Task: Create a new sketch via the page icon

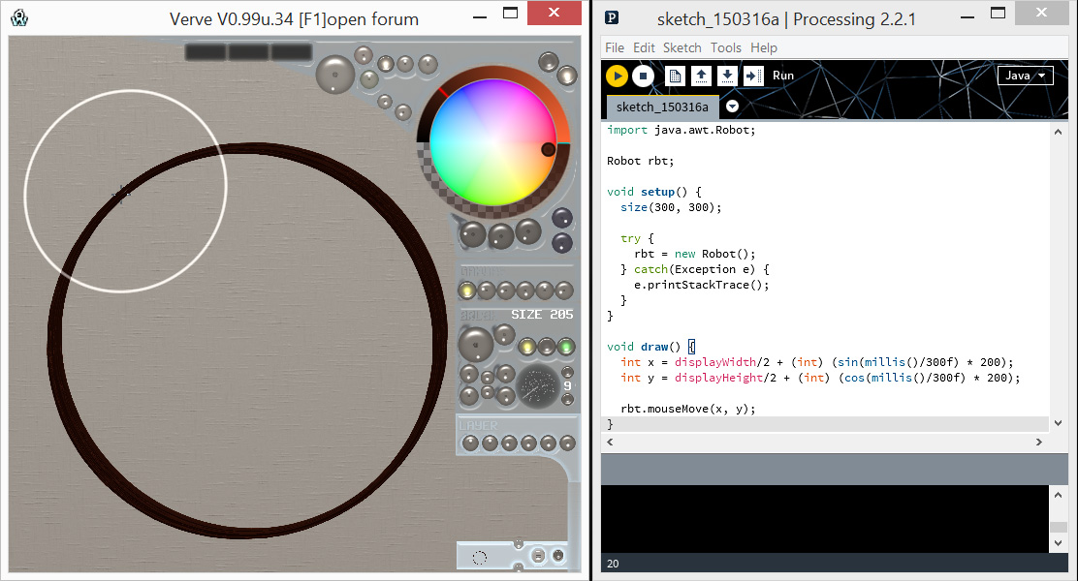Action: pos(675,76)
